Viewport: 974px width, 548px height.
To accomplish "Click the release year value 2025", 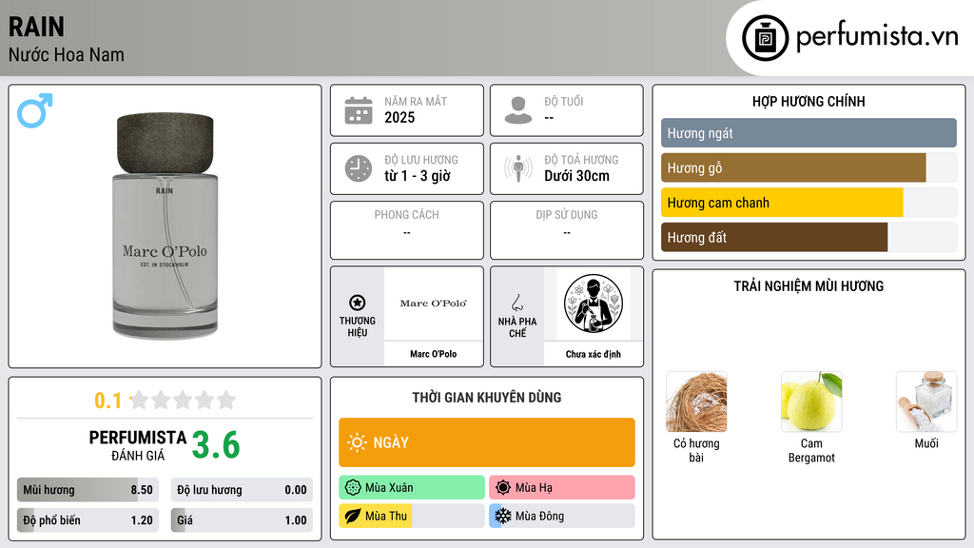I will click(399, 117).
